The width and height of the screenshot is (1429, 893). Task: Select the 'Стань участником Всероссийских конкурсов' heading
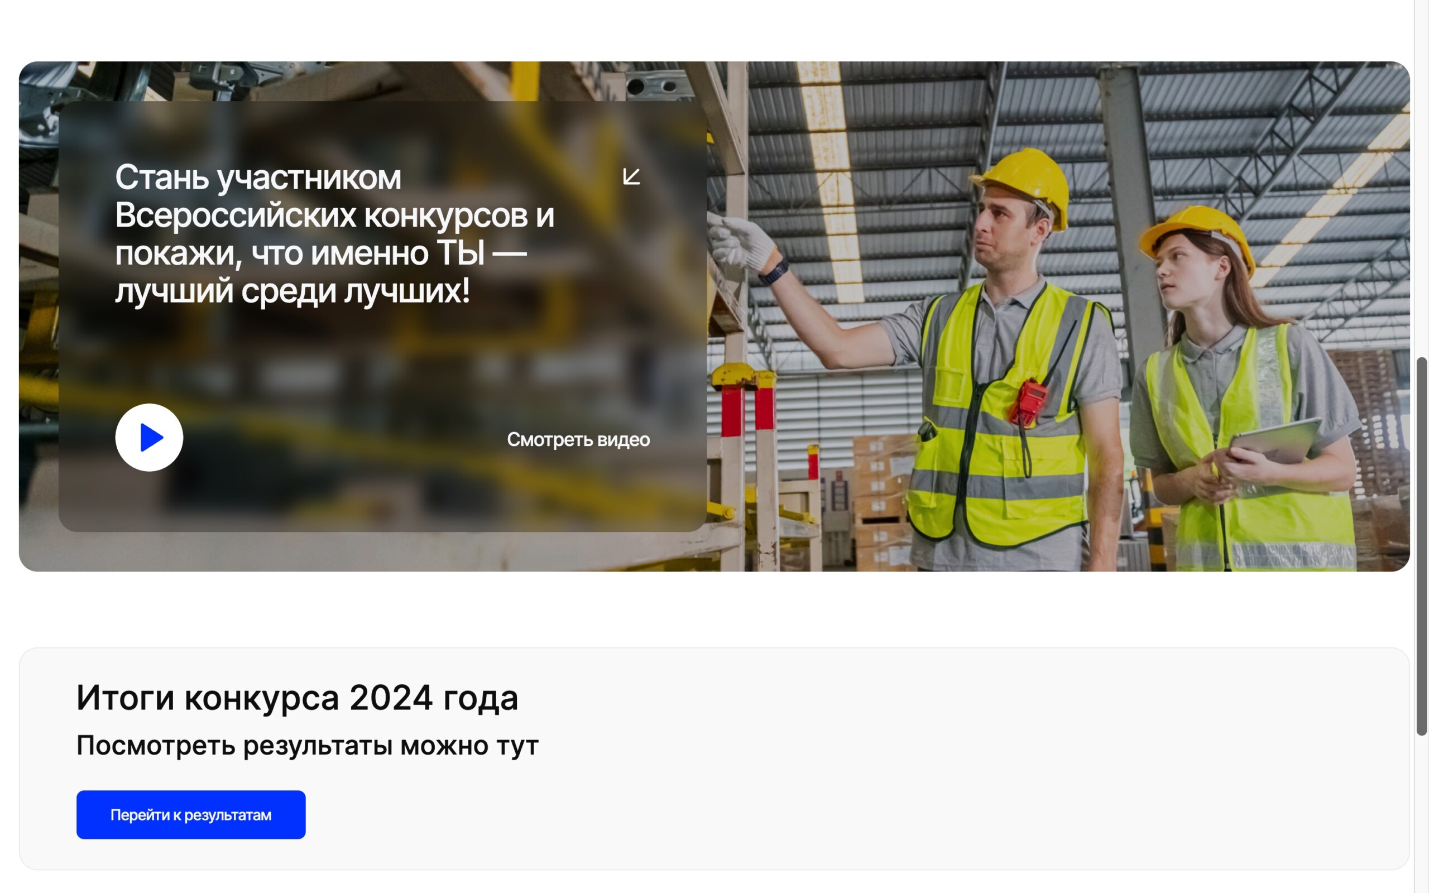pos(334,234)
